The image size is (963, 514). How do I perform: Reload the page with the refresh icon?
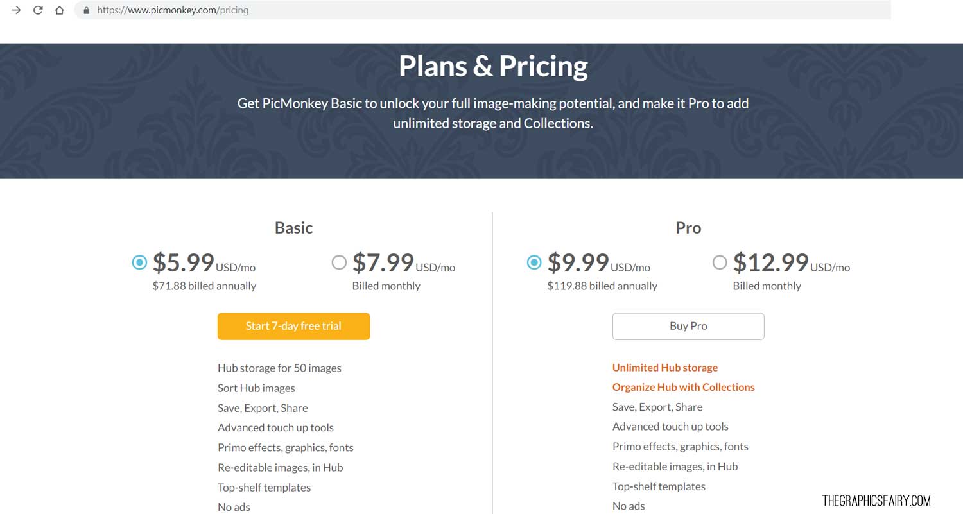[38, 10]
